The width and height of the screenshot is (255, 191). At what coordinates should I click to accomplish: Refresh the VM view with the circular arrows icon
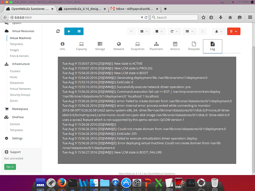coord(58,31)
